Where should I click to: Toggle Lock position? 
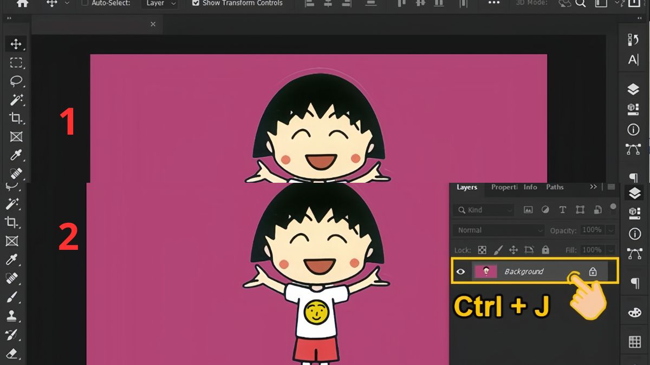[x=514, y=250]
